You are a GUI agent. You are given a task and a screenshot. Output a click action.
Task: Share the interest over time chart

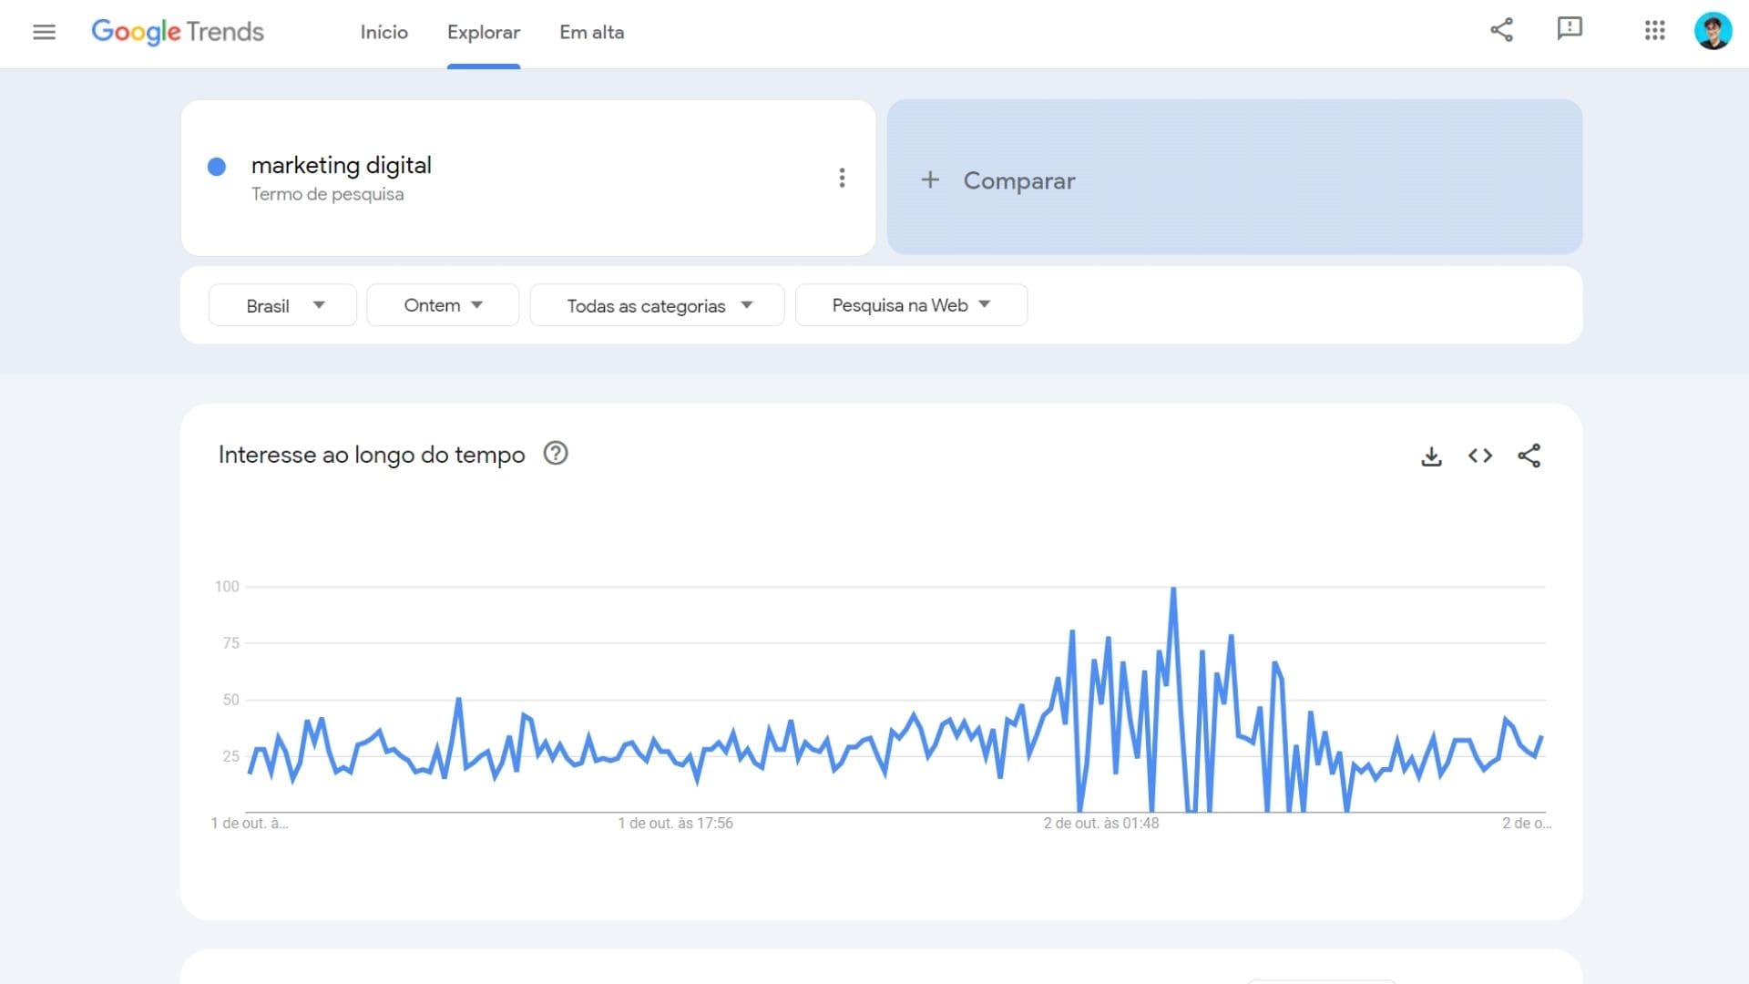coord(1529,456)
